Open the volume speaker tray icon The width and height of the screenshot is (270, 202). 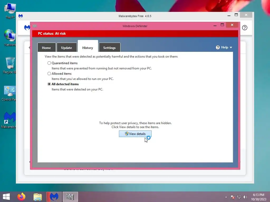coord(245,197)
